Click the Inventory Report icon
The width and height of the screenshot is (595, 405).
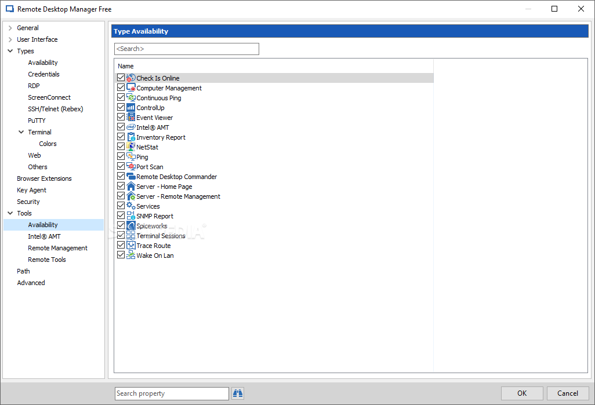coord(131,137)
